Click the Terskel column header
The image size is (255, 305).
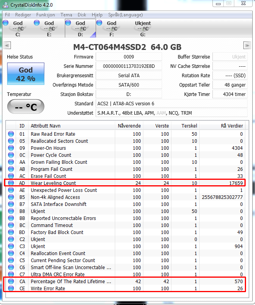[x=185, y=126]
